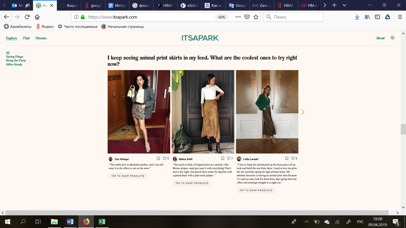Go to the Find section
The height and width of the screenshot is (228, 406).
[x=26, y=38]
